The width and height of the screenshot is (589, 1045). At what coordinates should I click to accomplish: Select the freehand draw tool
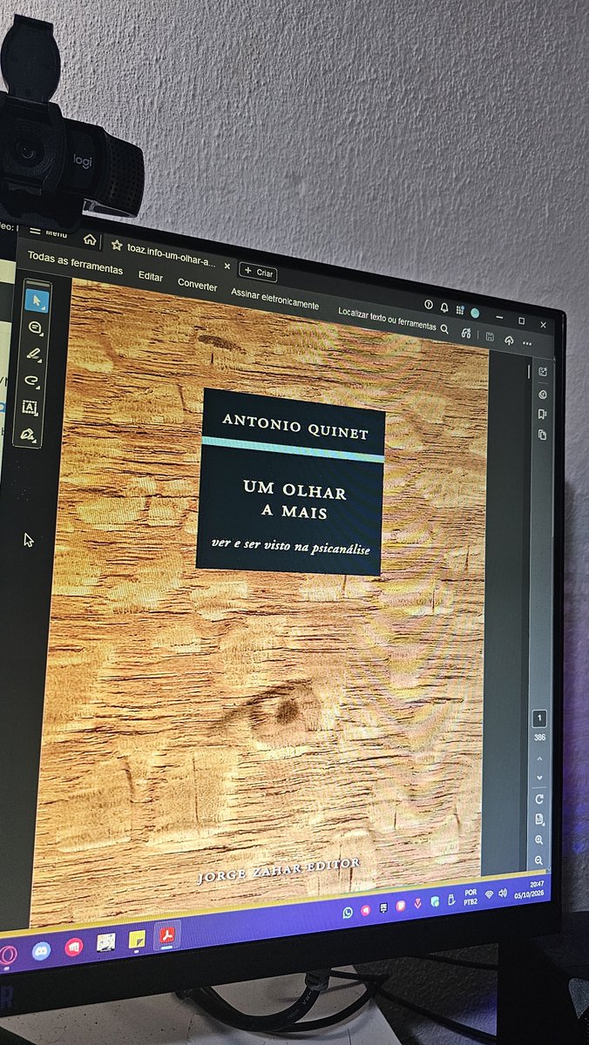tap(32, 381)
